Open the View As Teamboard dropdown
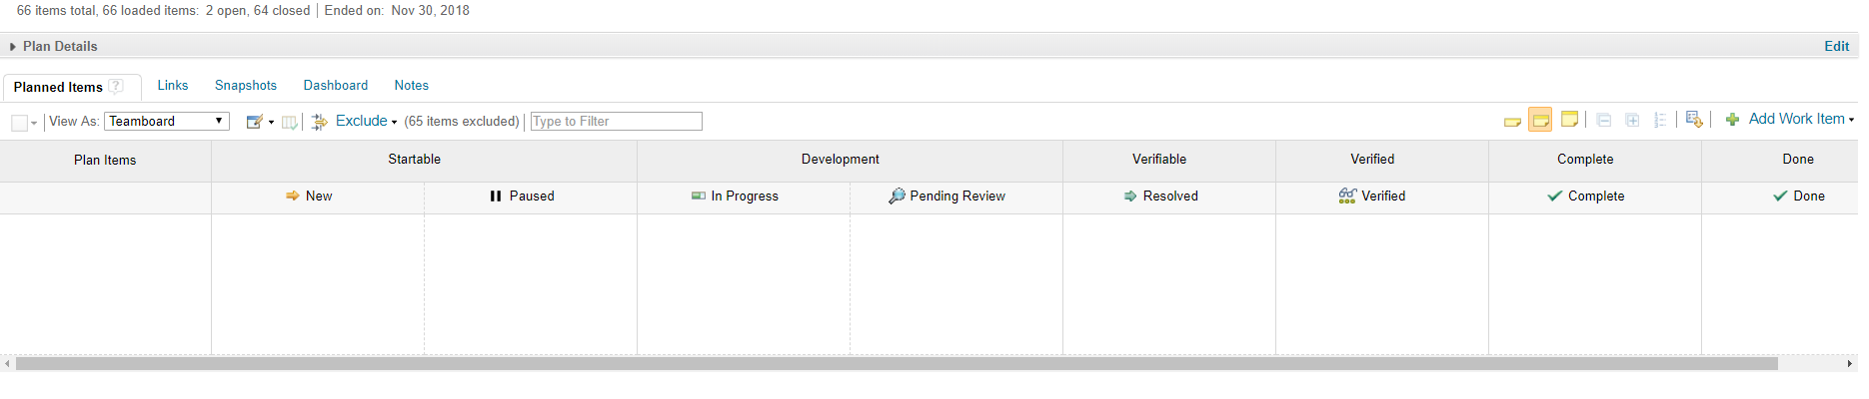The image size is (1869, 399). click(x=166, y=121)
